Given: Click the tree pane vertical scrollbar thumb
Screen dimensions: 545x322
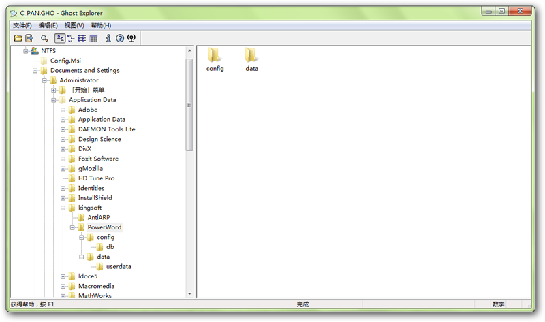Looking at the screenshot, I should 189,105.
